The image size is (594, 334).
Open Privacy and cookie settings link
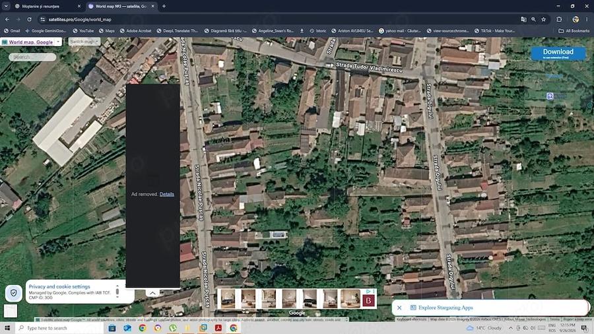point(59,286)
